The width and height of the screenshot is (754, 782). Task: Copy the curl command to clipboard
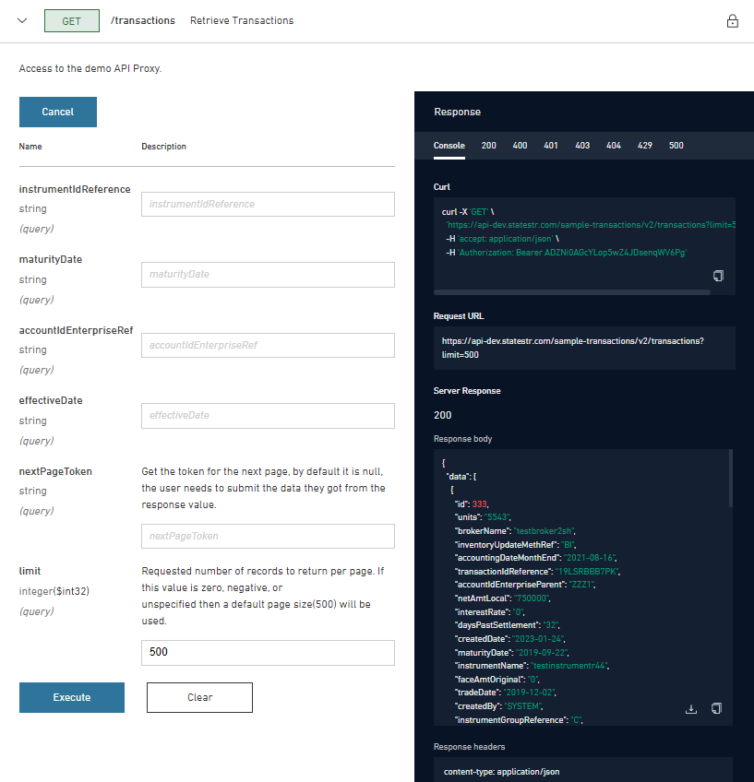717,276
